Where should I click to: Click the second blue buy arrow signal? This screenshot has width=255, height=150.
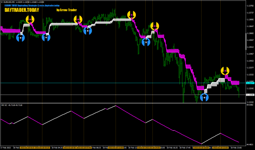46,37
